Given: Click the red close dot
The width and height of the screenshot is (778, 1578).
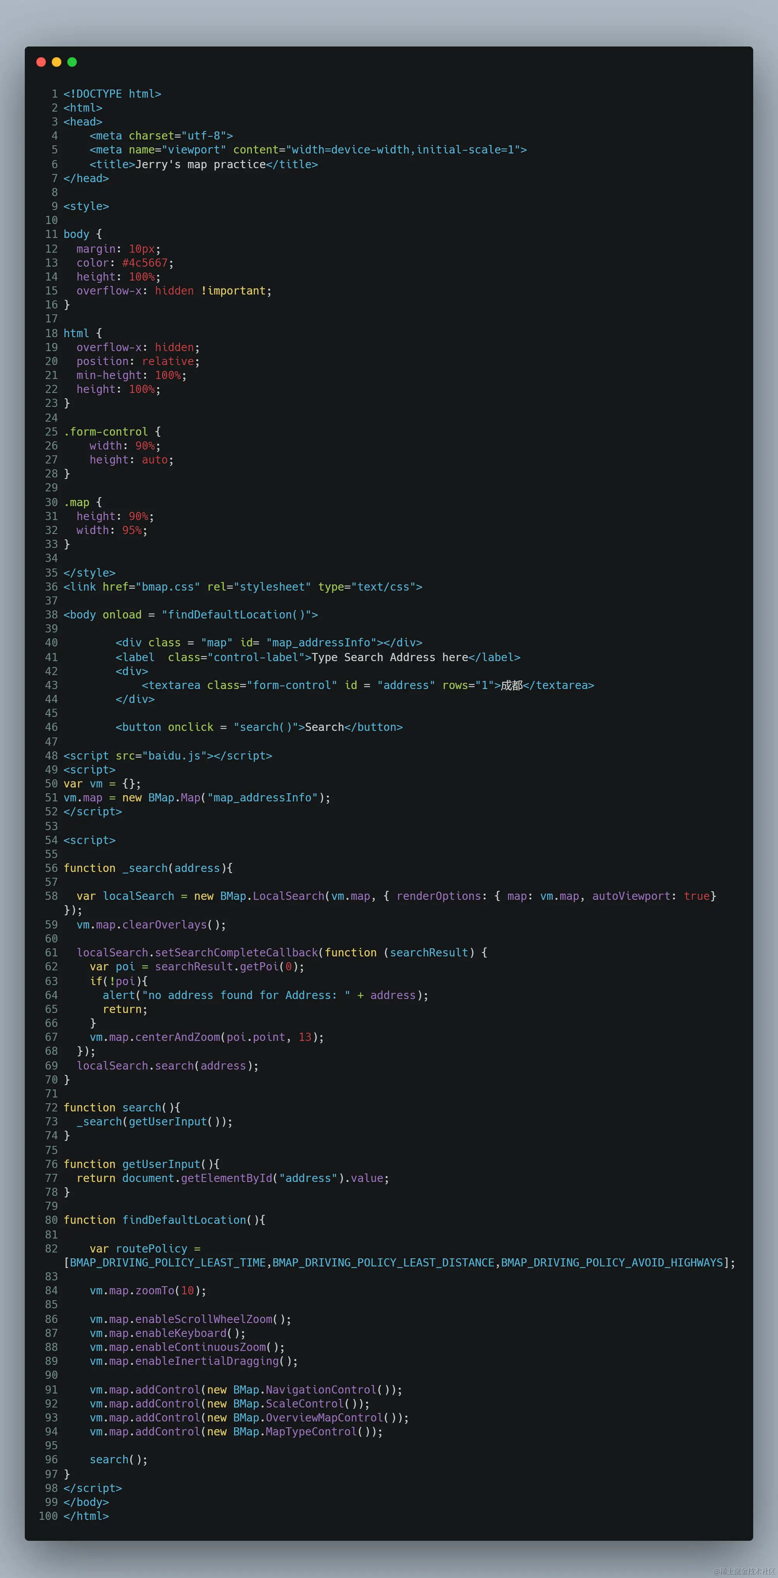Looking at the screenshot, I should pyautogui.click(x=41, y=62).
